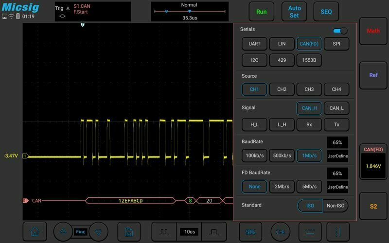Click decoded ID 12EFABCD packet
Image resolution: width=389 pixels, height=243 pixels.
coord(130,201)
